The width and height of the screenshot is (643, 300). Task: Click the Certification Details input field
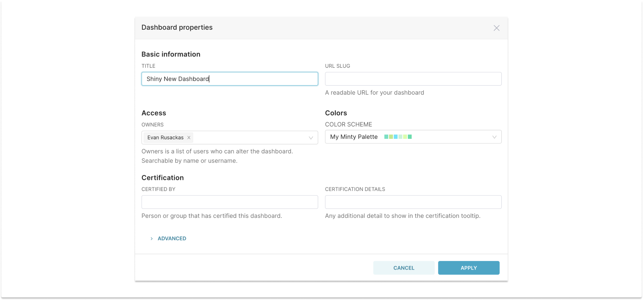point(413,202)
